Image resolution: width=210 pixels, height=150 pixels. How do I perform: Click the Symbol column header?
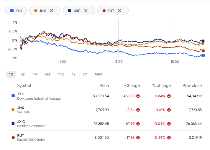point(24,85)
